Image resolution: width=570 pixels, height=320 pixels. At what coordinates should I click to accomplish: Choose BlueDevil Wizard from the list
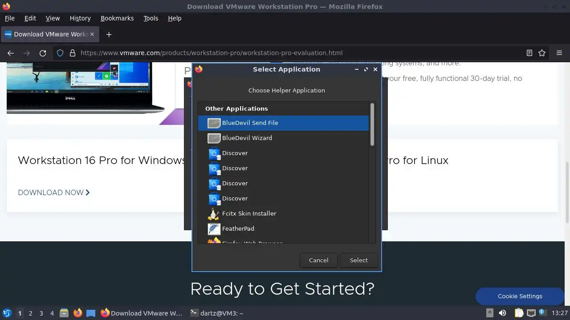pos(283,138)
